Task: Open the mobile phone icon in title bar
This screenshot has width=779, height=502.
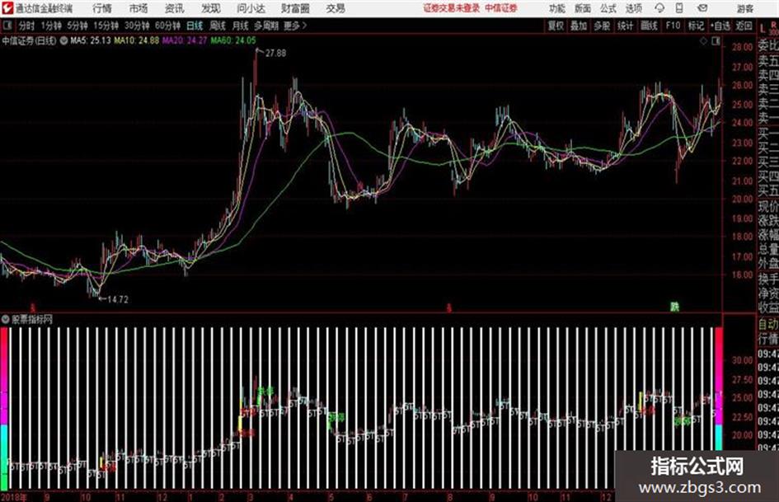Action: point(679,8)
